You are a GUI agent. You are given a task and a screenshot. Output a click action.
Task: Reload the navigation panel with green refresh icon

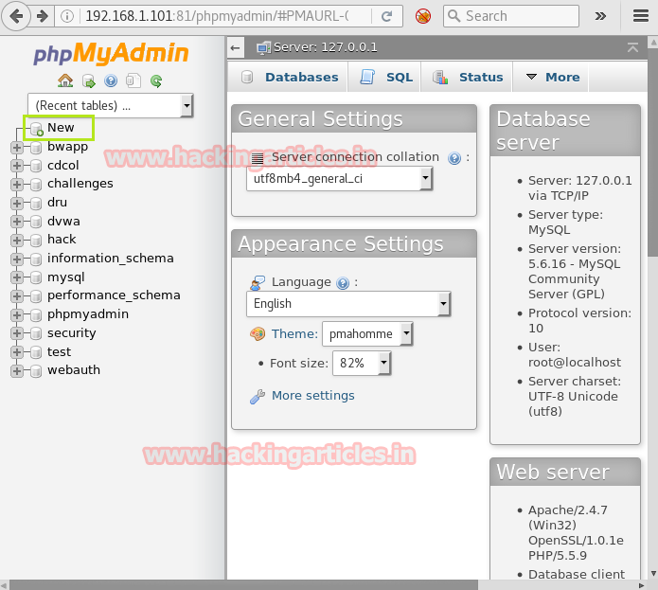pos(156,80)
